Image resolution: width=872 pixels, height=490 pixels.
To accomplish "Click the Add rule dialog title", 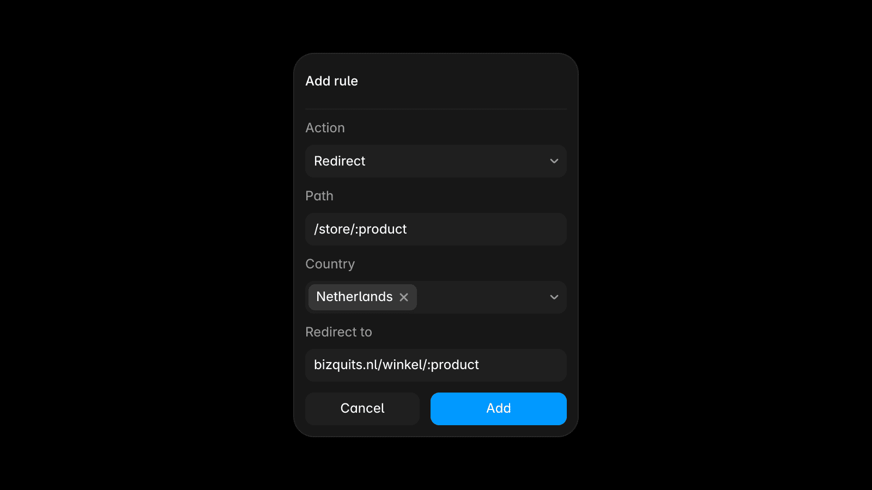I will tap(331, 81).
